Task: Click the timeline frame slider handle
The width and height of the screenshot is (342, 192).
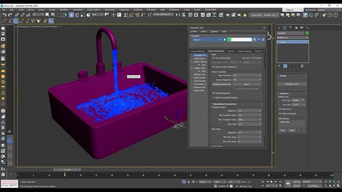Action: [x=67, y=170]
